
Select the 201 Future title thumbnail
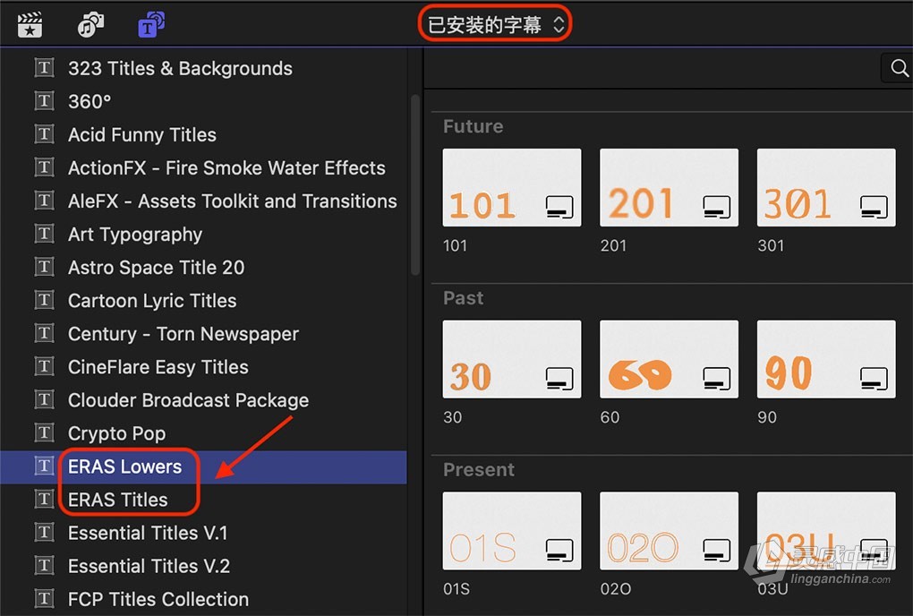669,187
